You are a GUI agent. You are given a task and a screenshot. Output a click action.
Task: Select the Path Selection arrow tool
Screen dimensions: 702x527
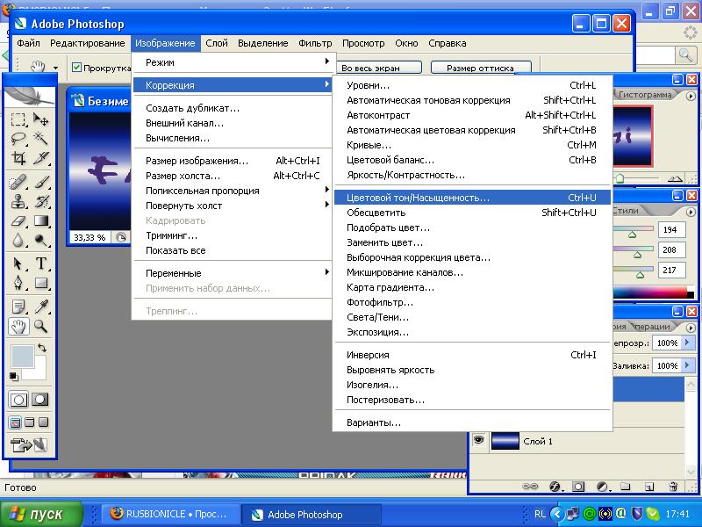point(18,263)
